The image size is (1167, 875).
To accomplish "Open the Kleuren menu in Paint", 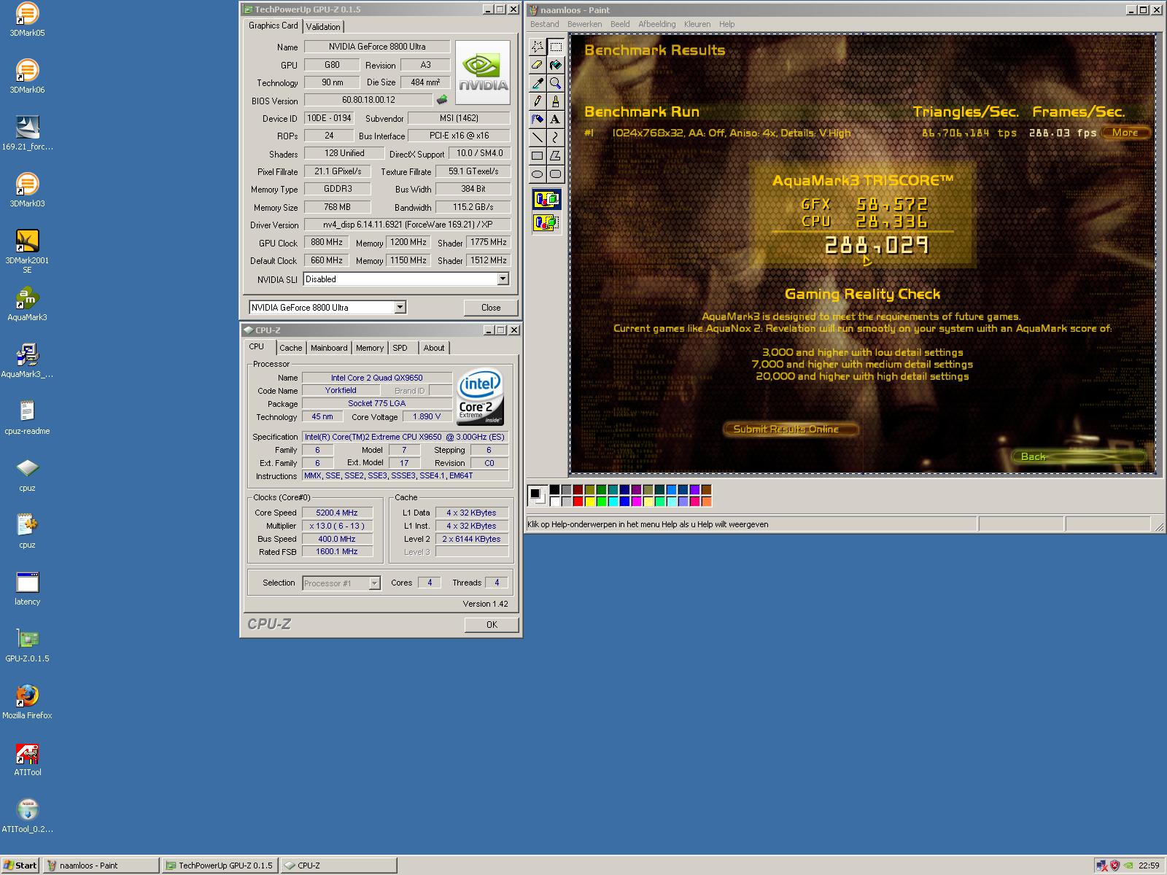I will click(x=697, y=24).
